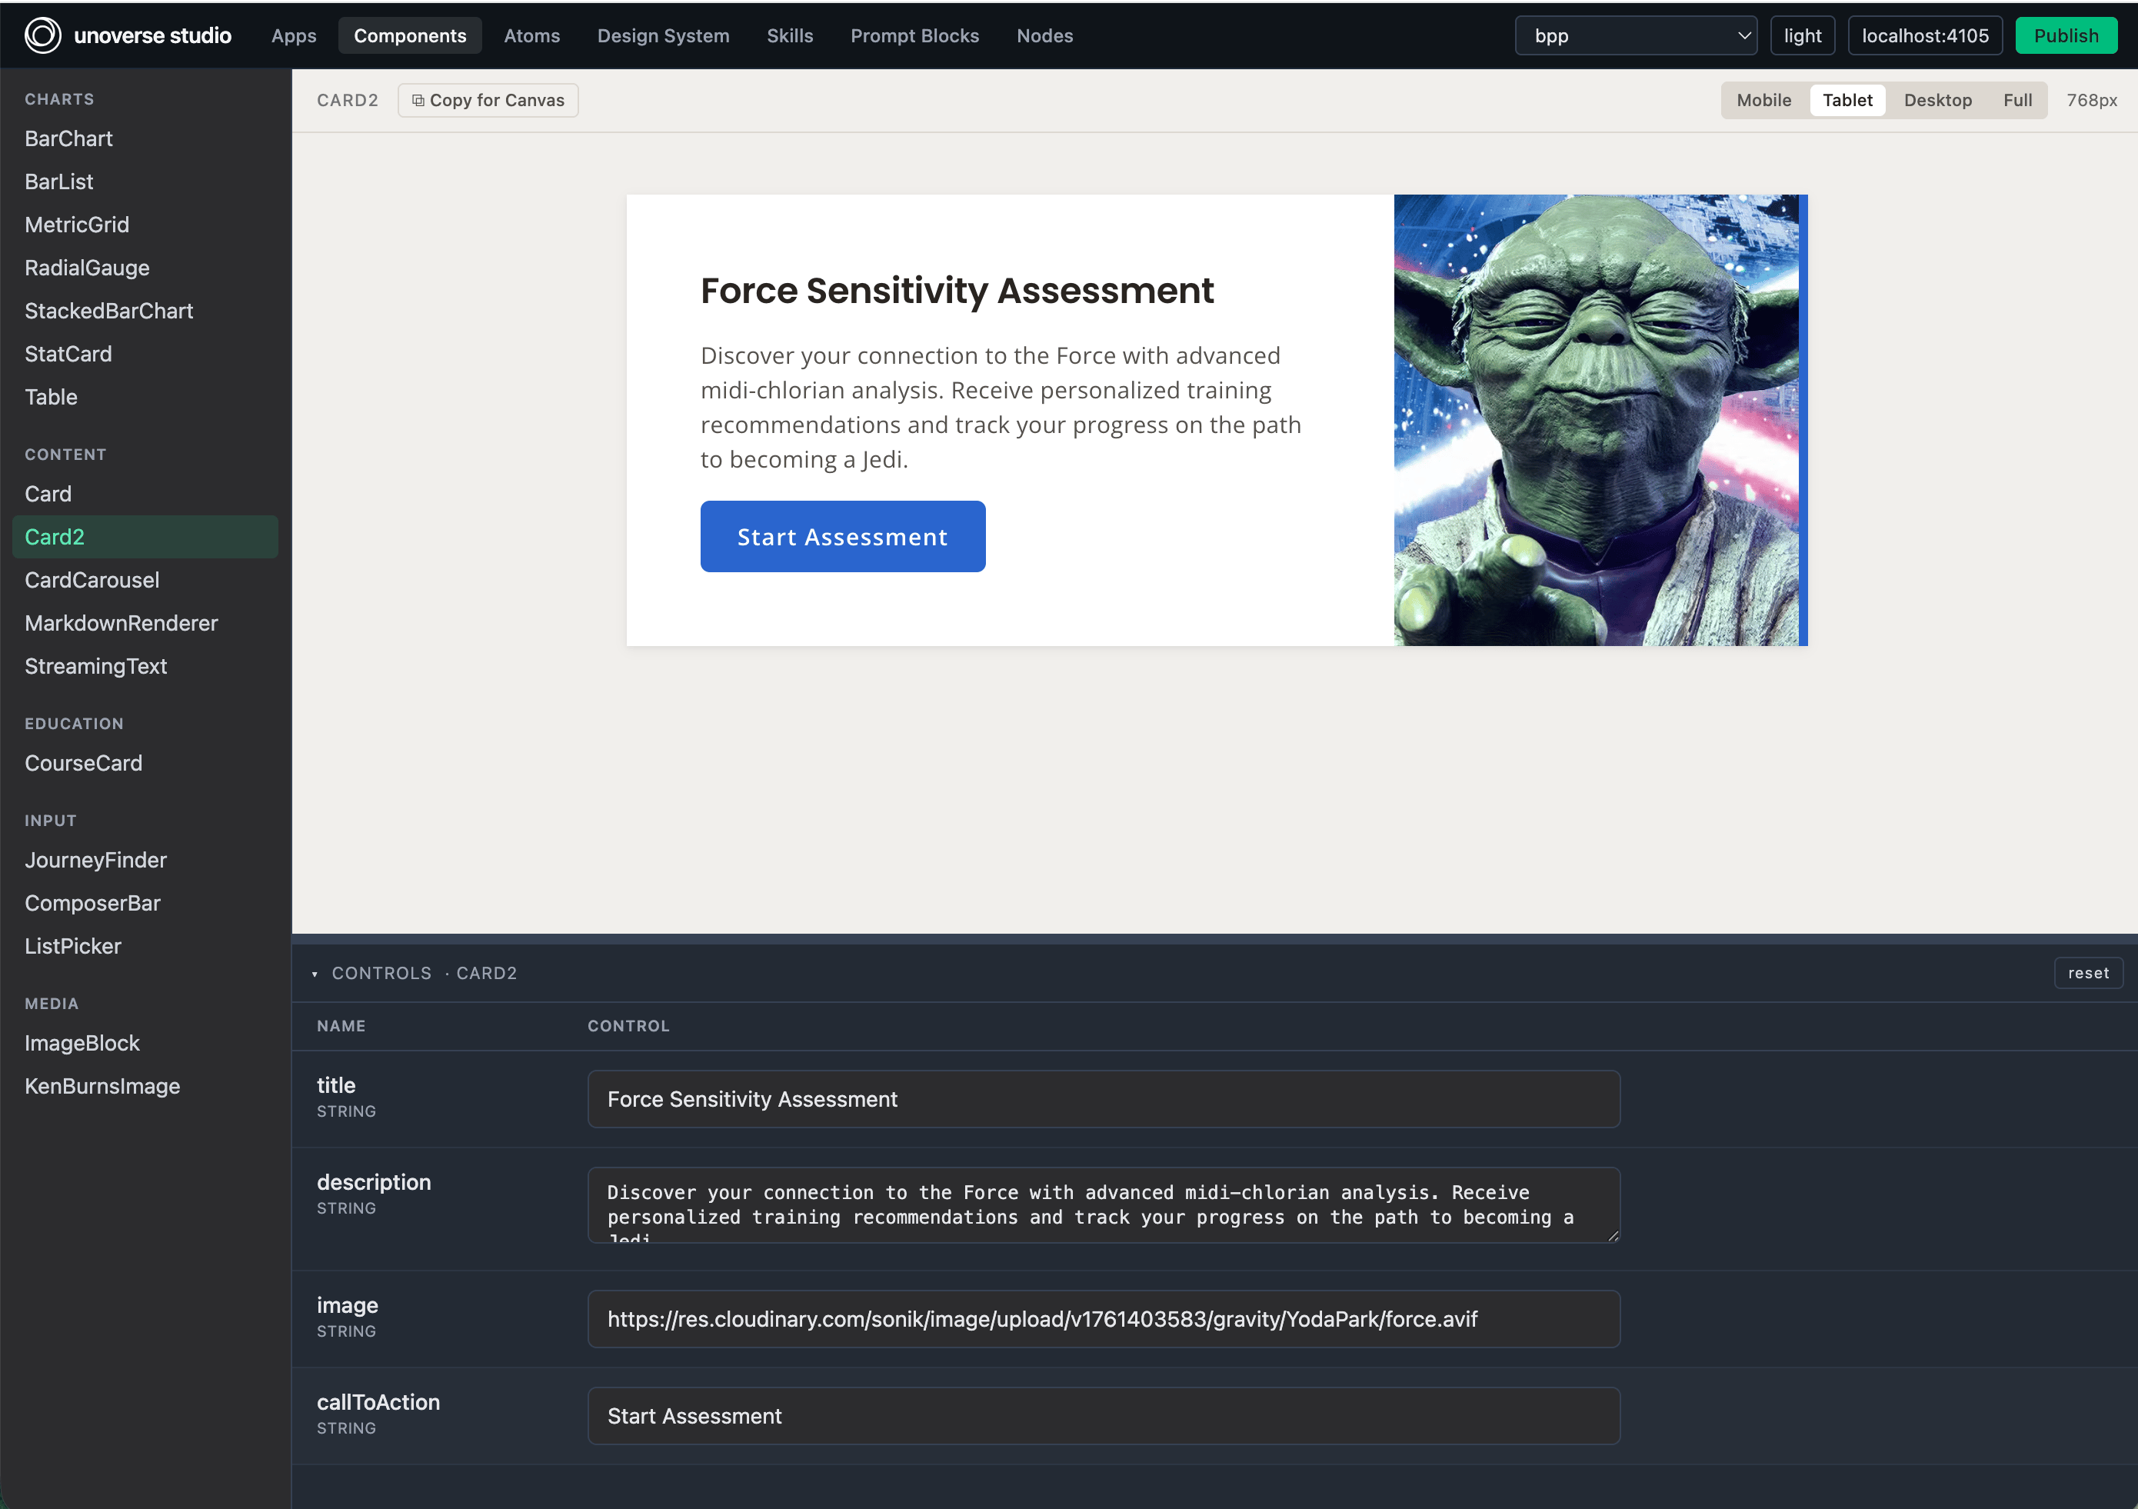Switch preview to Desktop width
The image size is (2138, 1509).
pos(1938,101)
